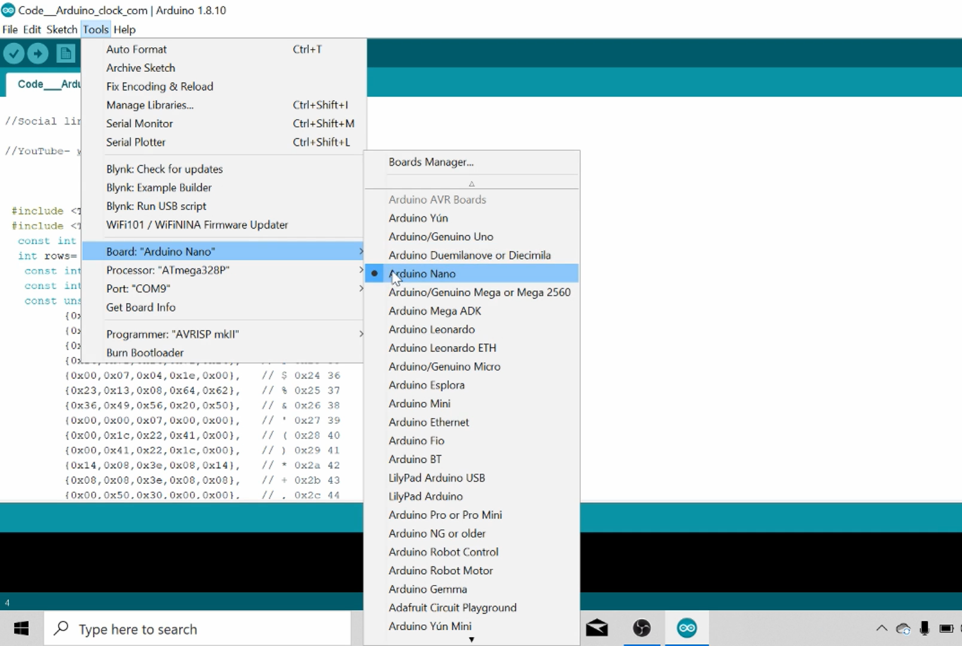Click the Verify checkmark icon
This screenshot has width=962, height=646.
pyautogui.click(x=13, y=53)
